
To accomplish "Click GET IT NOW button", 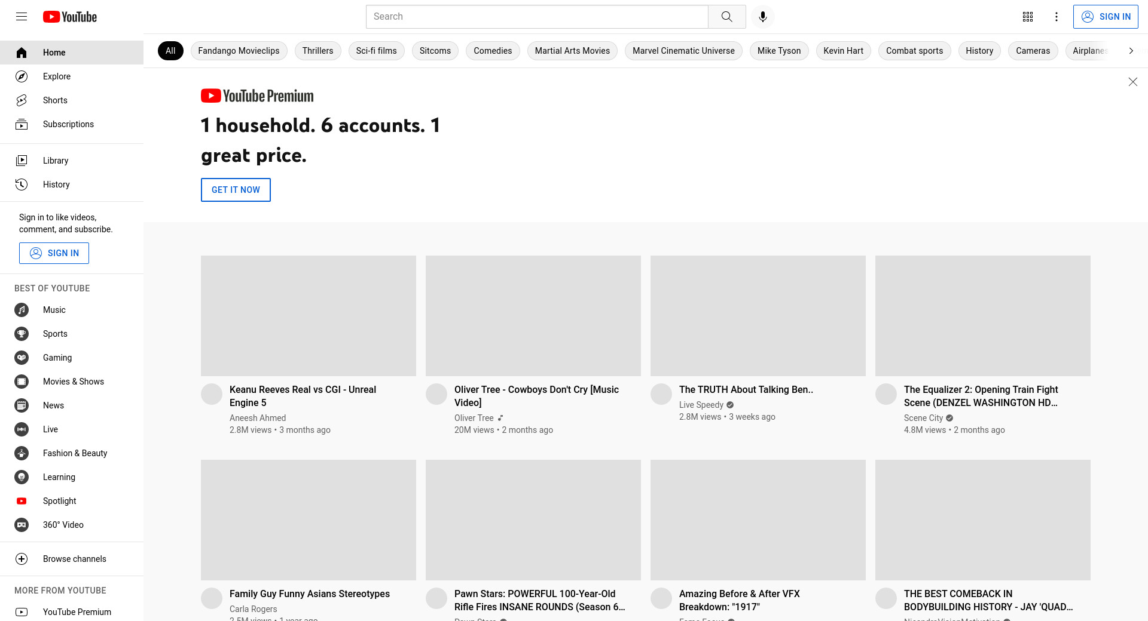I will [x=236, y=190].
